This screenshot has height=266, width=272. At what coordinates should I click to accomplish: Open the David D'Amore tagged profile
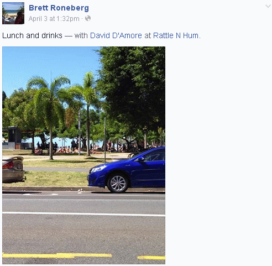[116, 35]
